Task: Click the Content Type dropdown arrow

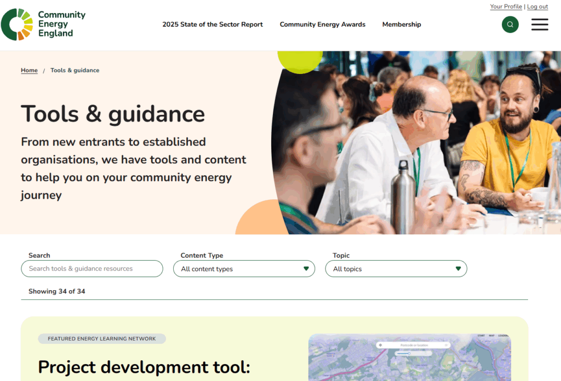Action: tap(306, 269)
